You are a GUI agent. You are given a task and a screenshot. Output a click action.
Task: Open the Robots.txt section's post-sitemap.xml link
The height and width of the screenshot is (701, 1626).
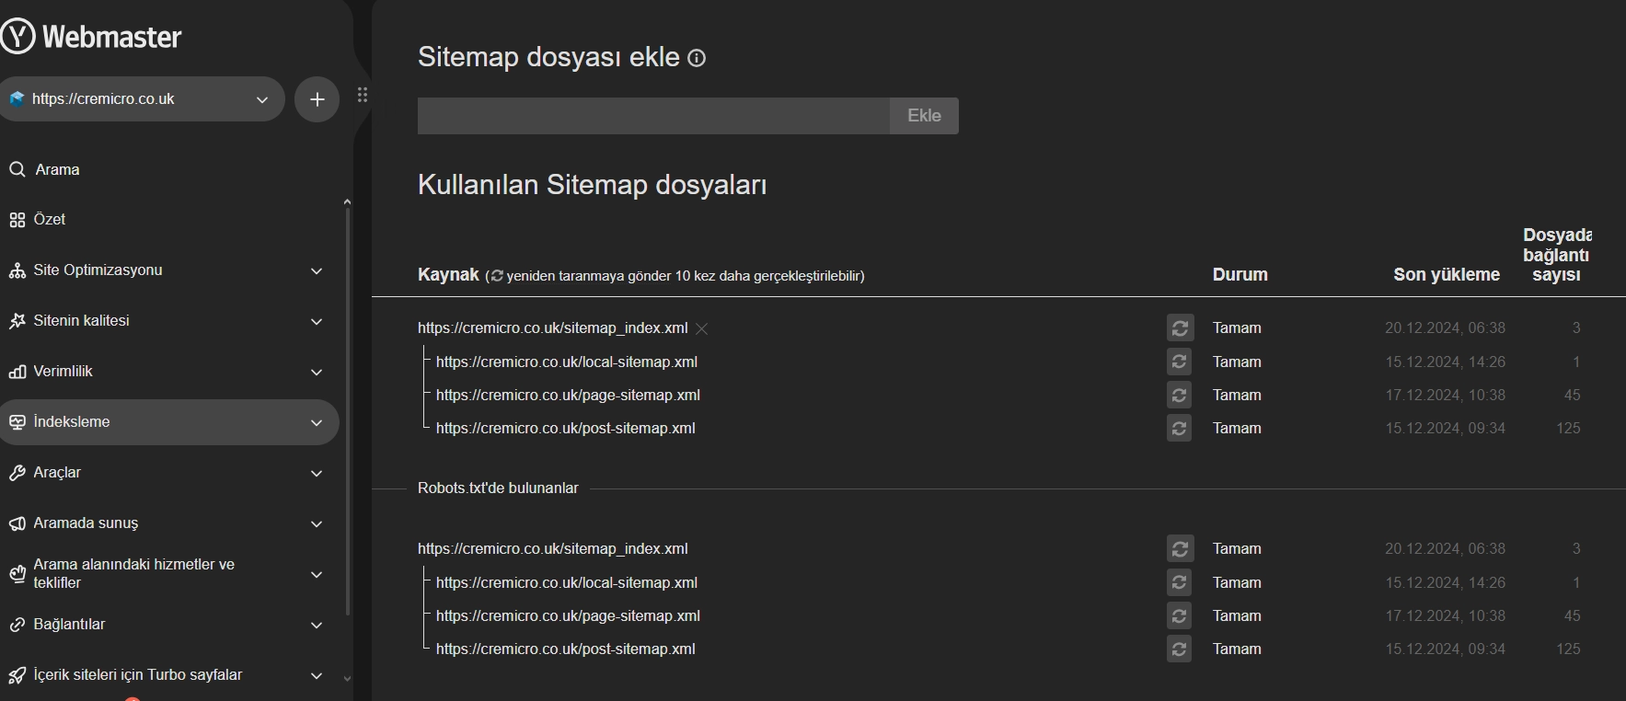click(x=566, y=649)
